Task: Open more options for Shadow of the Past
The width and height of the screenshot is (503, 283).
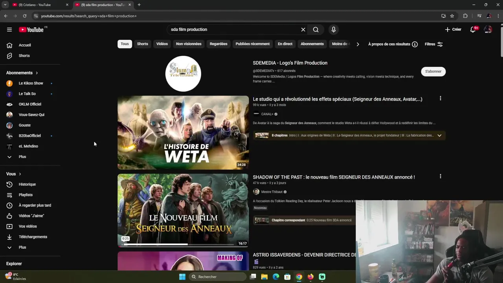Action: pos(440,176)
